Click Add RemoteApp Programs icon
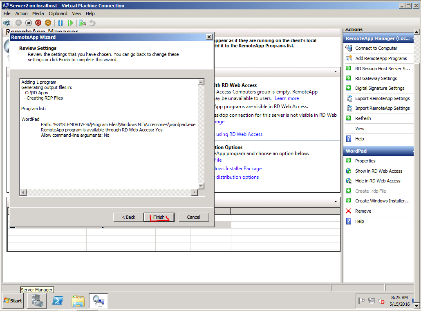The width and height of the screenshot is (421, 311). click(349, 58)
